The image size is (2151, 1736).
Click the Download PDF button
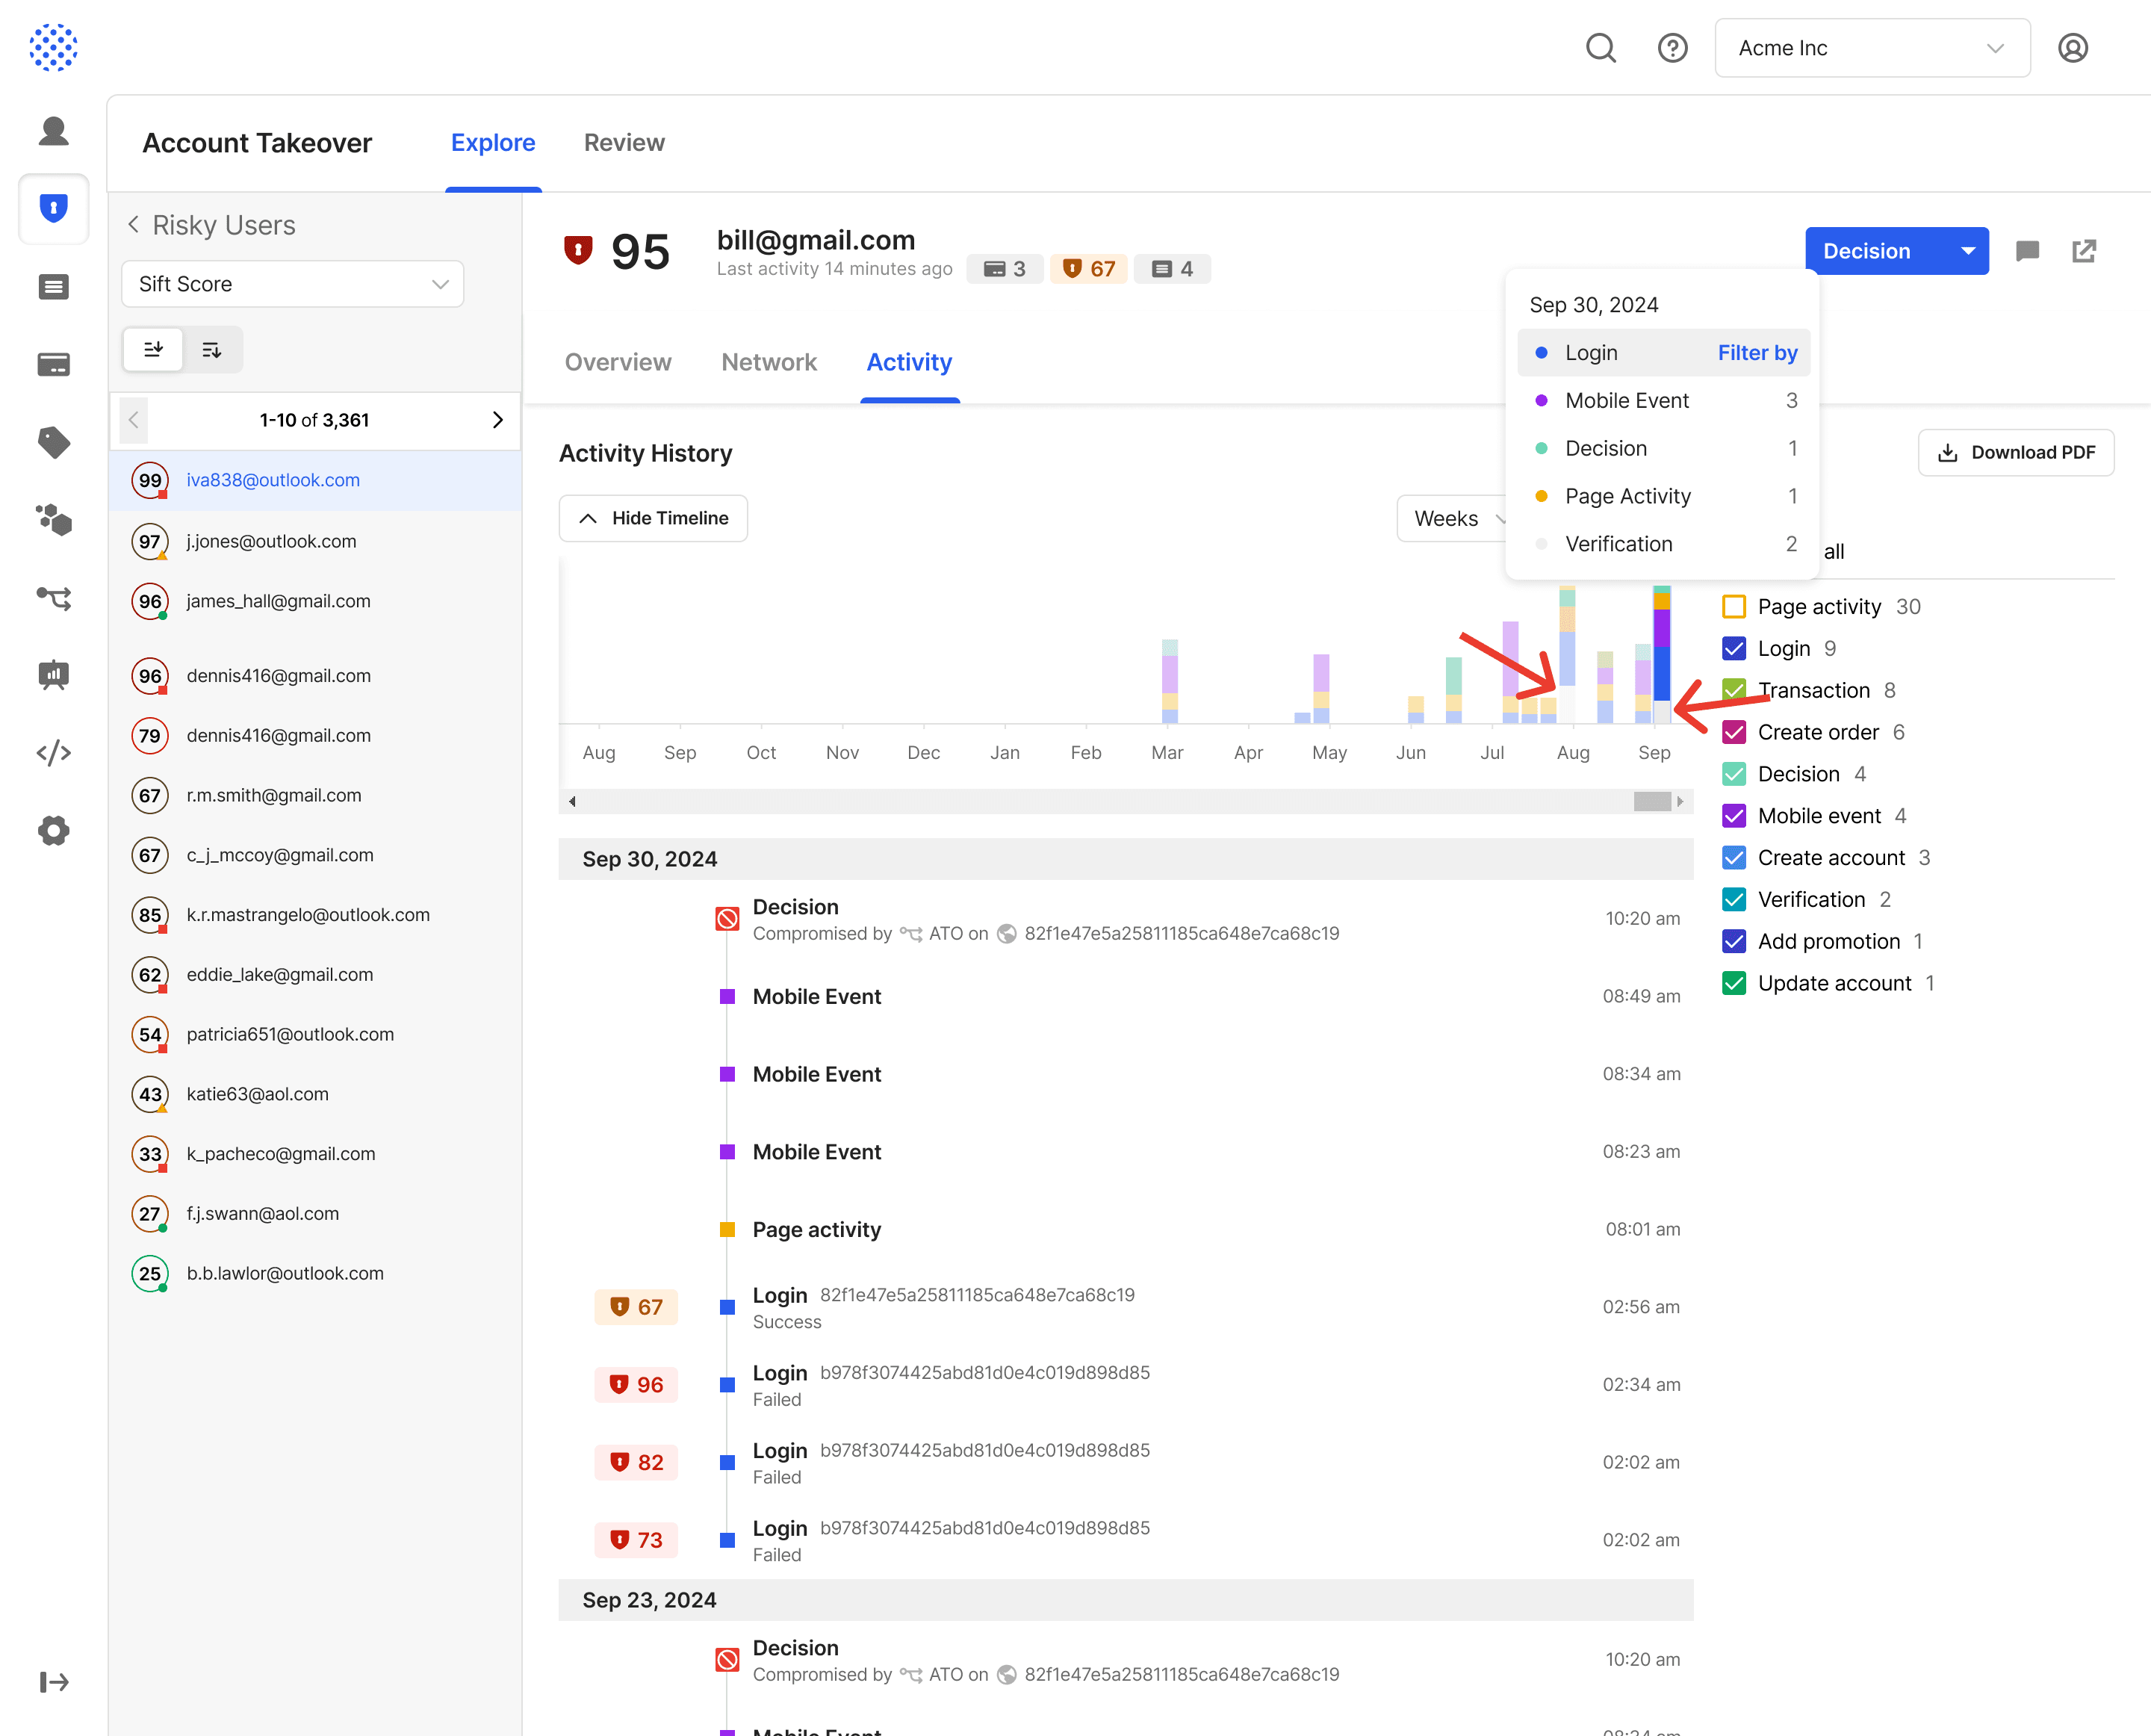click(x=2015, y=453)
